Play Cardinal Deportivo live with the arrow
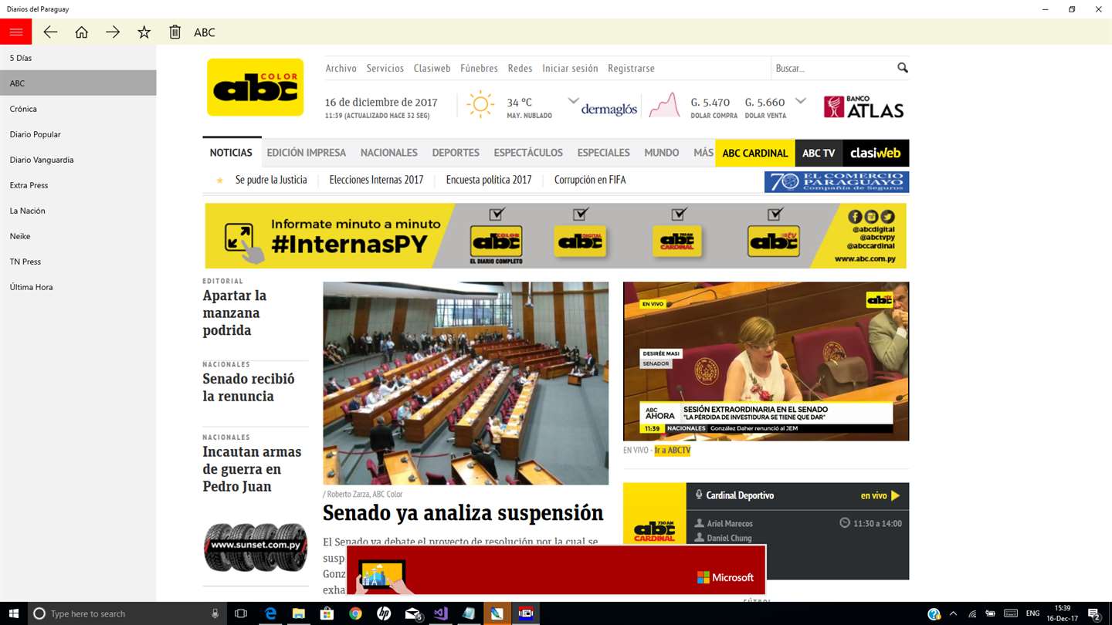Viewport: 1112px width, 625px height. 896,495
